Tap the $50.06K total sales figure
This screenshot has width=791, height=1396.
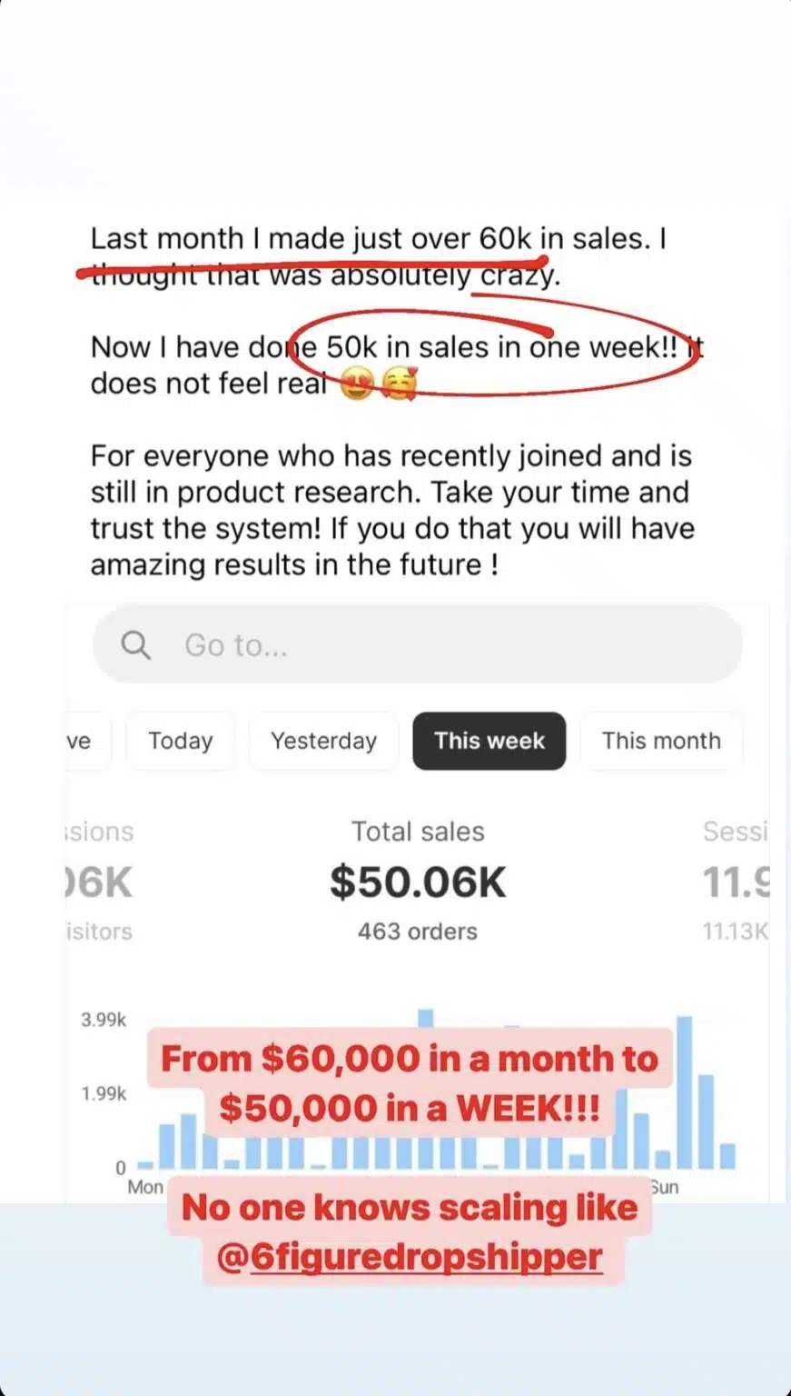pyautogui.click(x=418, y=882)
